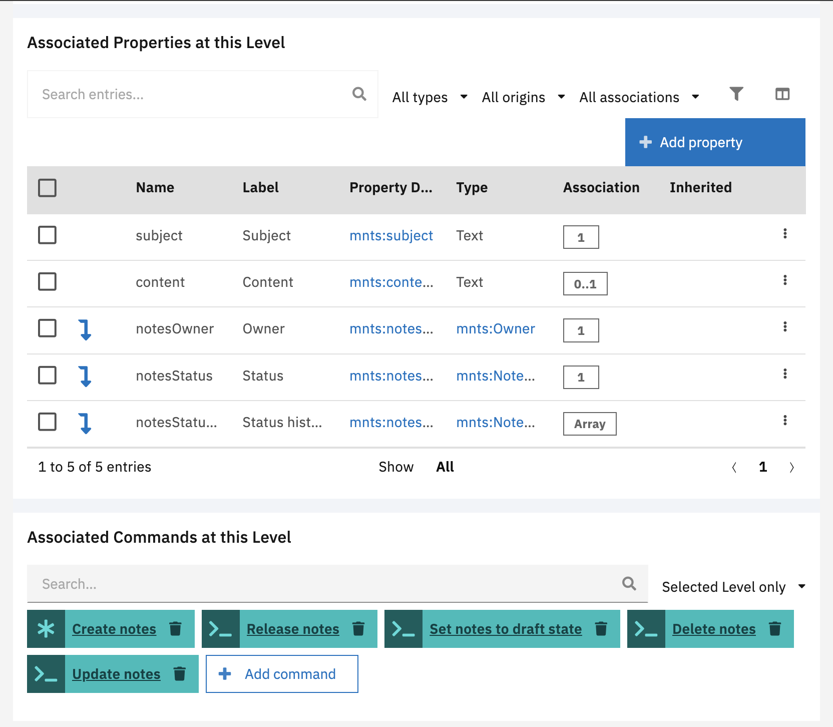The image size is (833, 727).
Task: Open the three-dot menu for subject row
Action: pos(784,234)
